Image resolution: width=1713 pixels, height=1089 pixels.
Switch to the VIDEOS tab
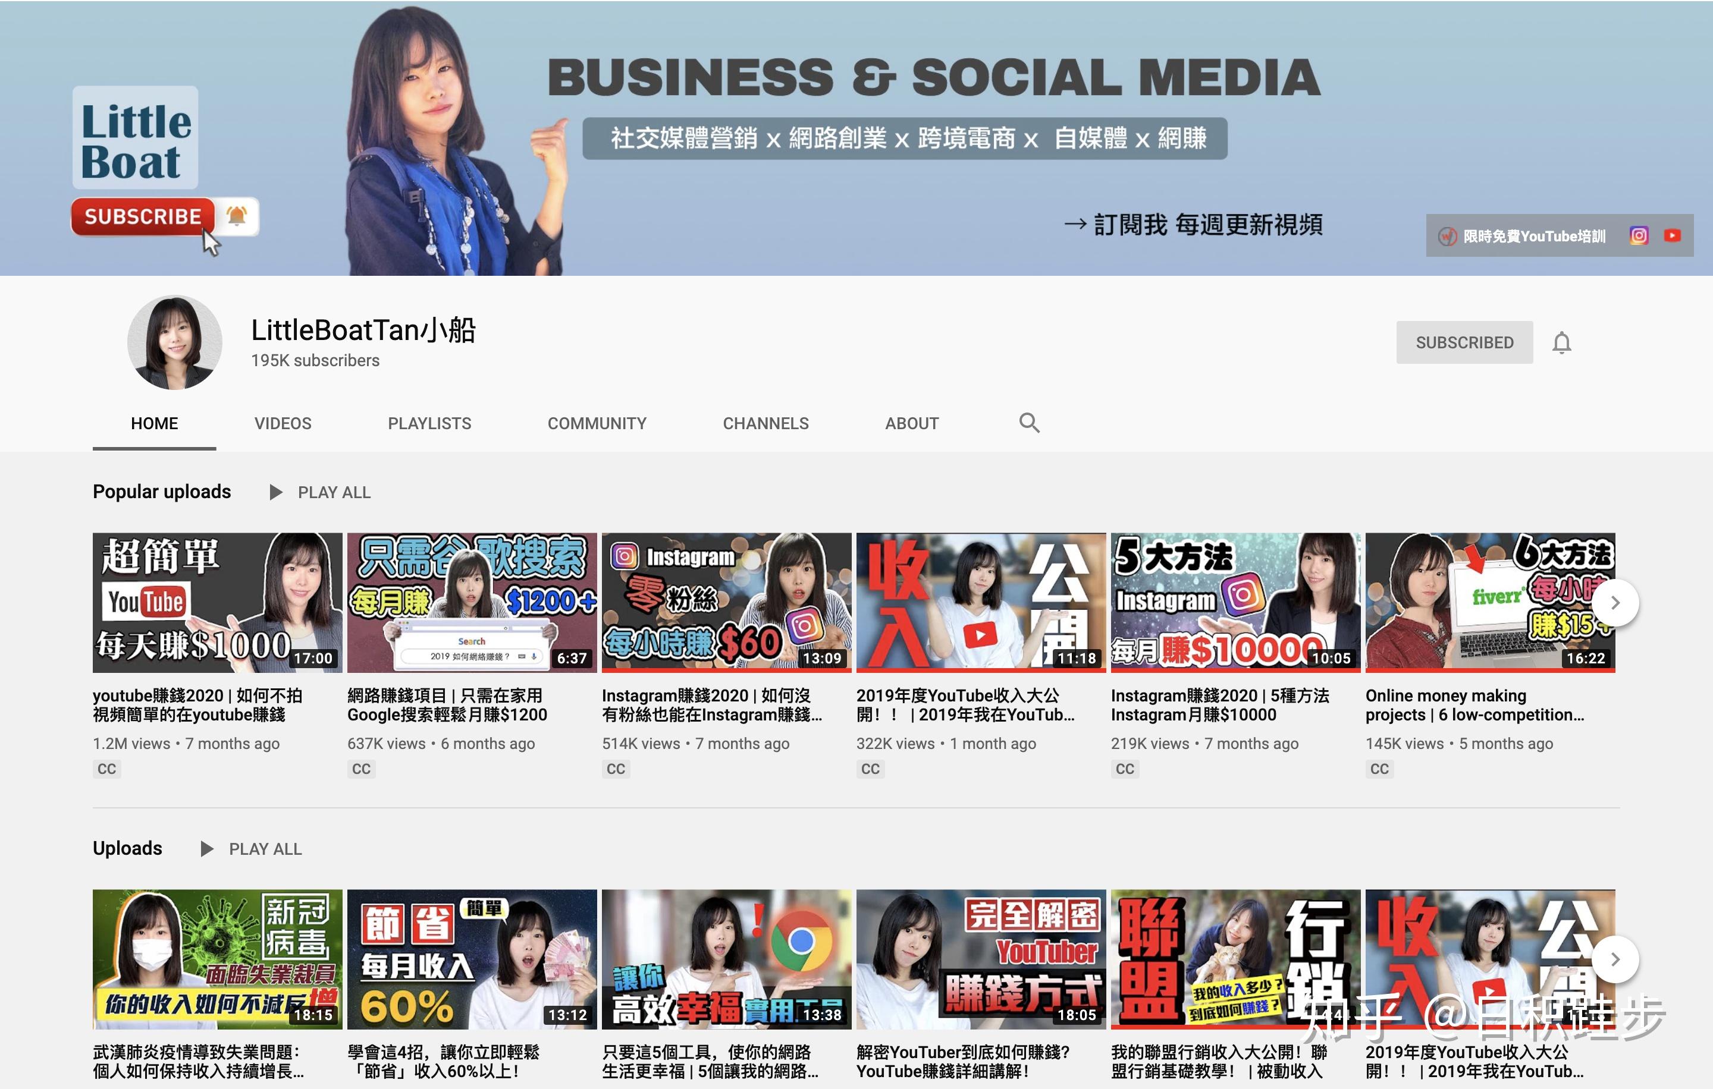tap(283, 424)
